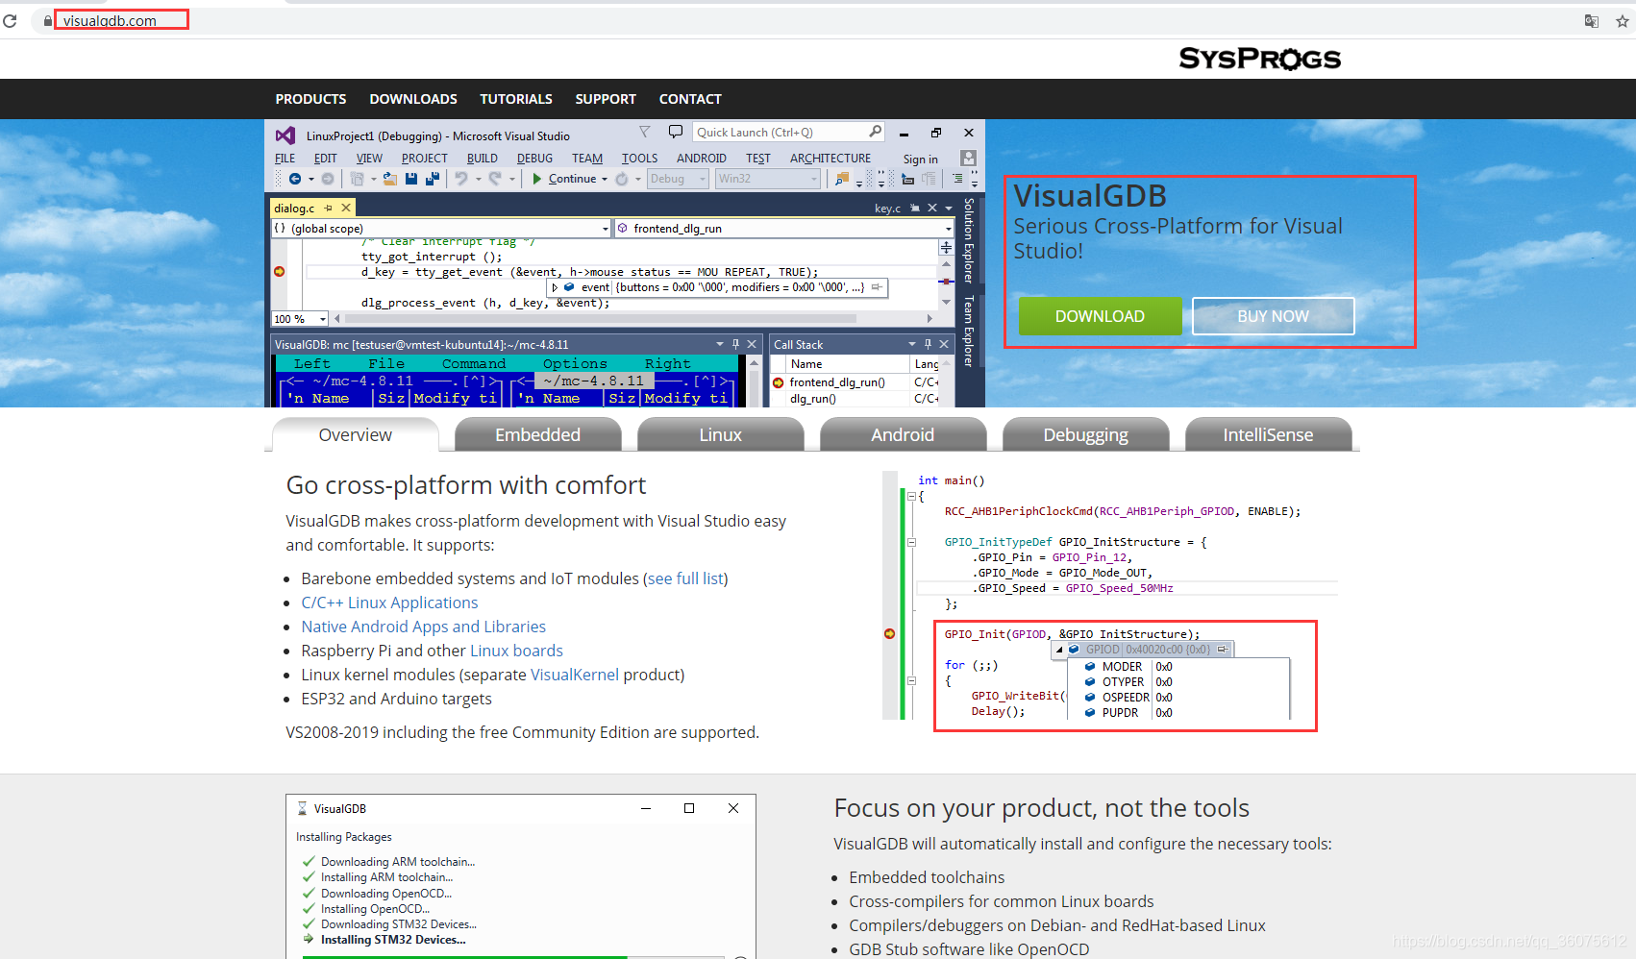Image resolution: width=1636 pixels, height=959 pixels.
Task: Toggle auto-hide pin on the Call Stack panel
Action: tap(927, 343)
